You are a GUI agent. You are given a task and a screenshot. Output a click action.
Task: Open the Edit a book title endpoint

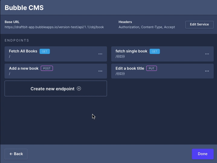[162, 71]
